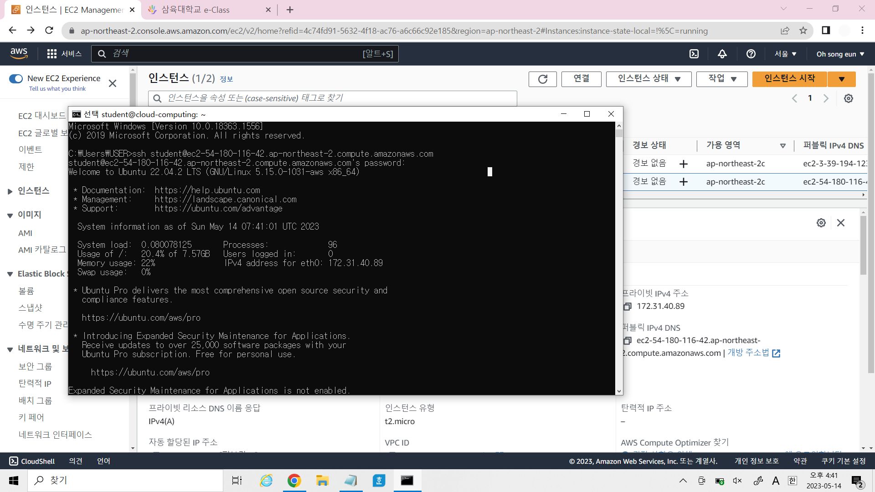
Task: Copy the private IPv4 address 172.31.40.89
Action: (x=628, y=307)
